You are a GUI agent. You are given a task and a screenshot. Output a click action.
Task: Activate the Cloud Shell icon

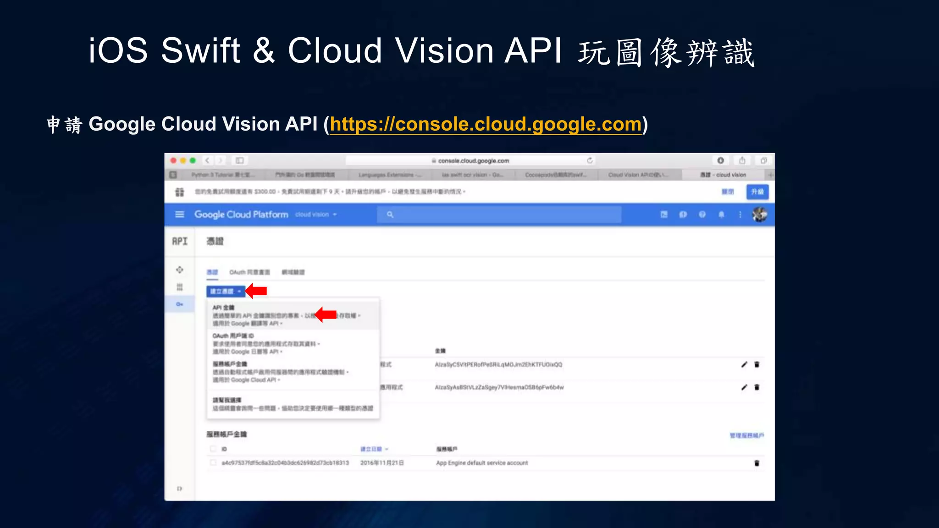(x=664, y=214)
